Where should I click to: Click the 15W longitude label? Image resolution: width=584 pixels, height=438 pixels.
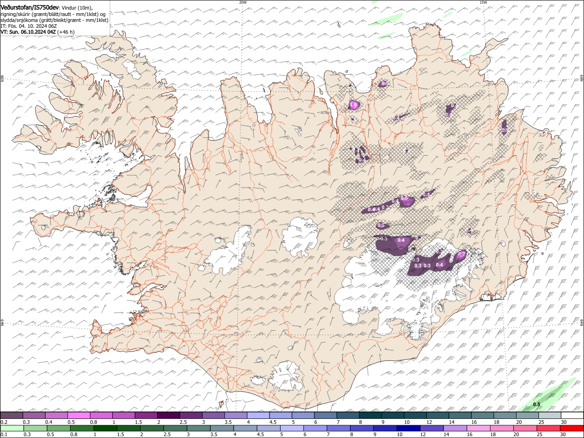483,2
